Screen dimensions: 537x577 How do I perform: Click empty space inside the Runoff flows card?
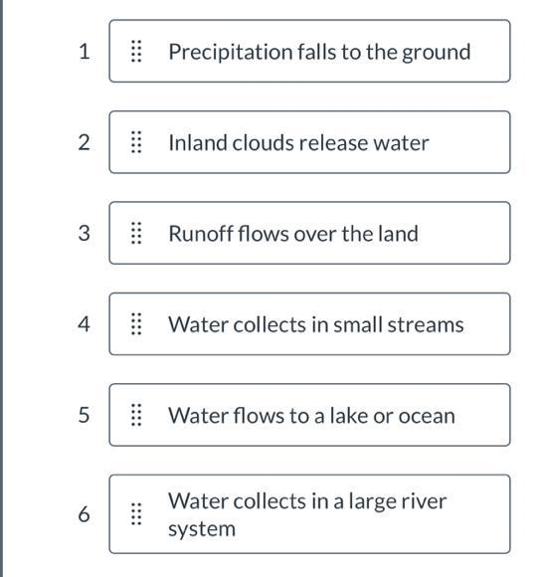[x=463, y=233]
